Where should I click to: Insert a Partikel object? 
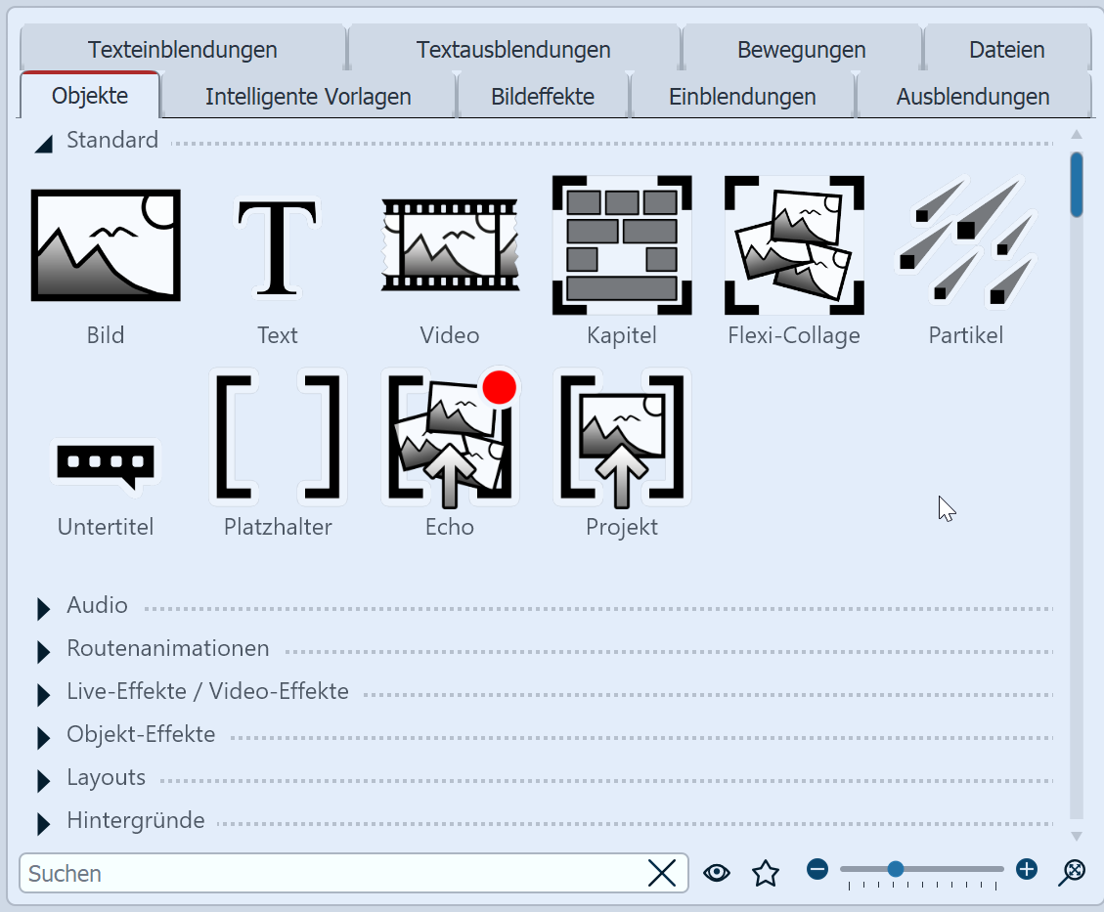pyautogui.click(x=965, y=244)
